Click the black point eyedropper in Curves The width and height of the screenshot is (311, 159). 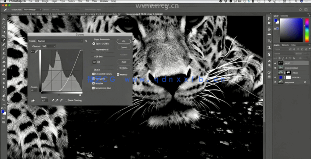point(53,100)
